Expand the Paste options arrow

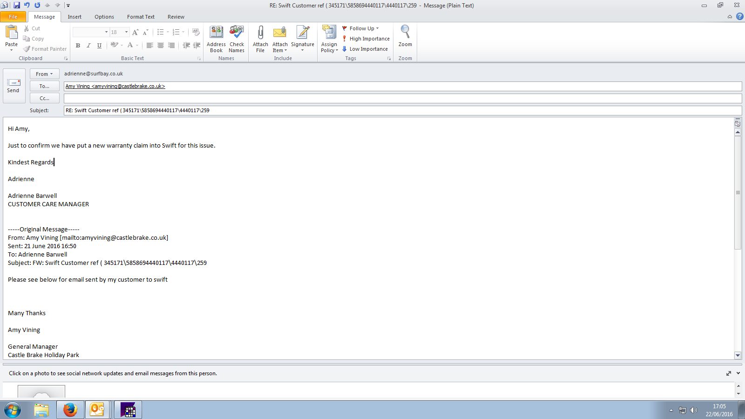click(x=11, y=50)
